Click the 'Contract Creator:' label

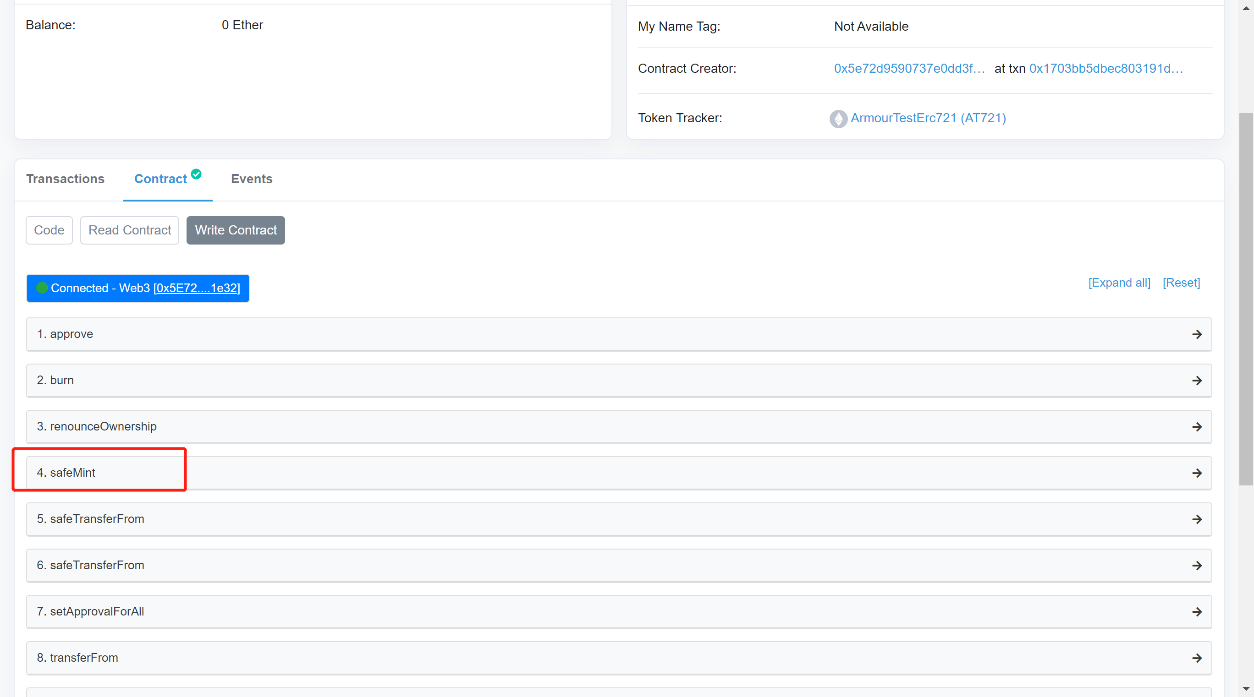click(687, 69)
